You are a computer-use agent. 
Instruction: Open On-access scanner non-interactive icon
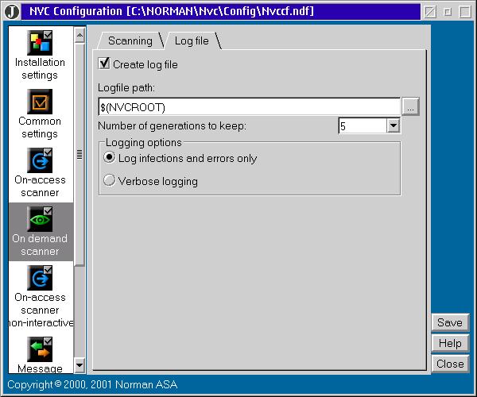40,278
